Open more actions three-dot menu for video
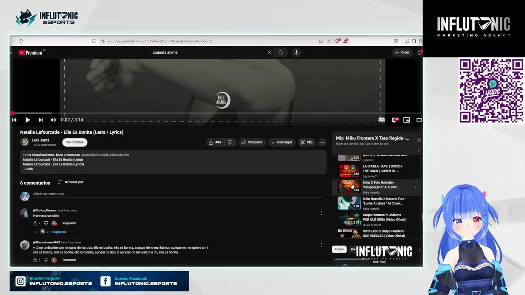525x295 pixels. 322,142
